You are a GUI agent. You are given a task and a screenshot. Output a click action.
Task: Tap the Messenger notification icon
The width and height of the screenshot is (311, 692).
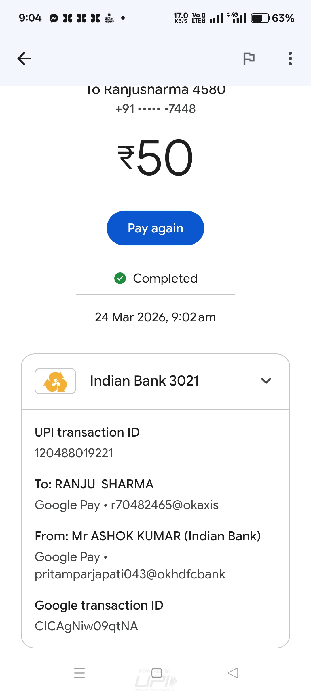(54, 18)
